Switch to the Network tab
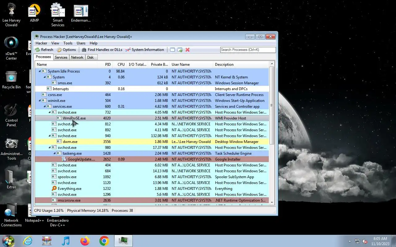This screenshot has width=396, height=247. point(77,57)
